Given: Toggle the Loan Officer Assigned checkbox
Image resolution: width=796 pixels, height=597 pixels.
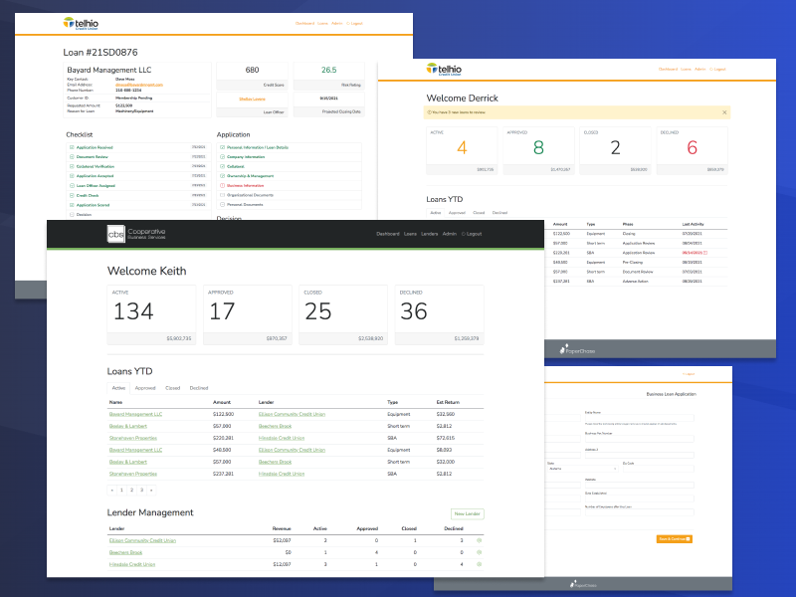Looking at the screenshot, I should point(72,186).
